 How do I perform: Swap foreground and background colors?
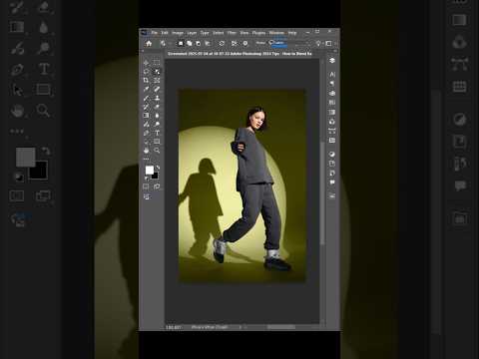(158, 168)
